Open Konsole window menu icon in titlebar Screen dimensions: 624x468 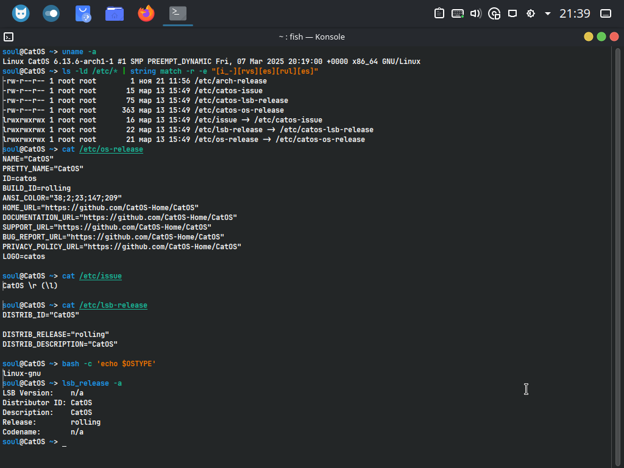click(9, 37)
